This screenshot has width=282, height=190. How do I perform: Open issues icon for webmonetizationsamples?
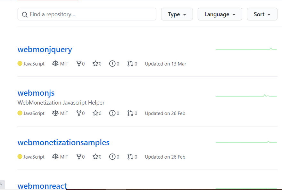click(x=112, y=157)
